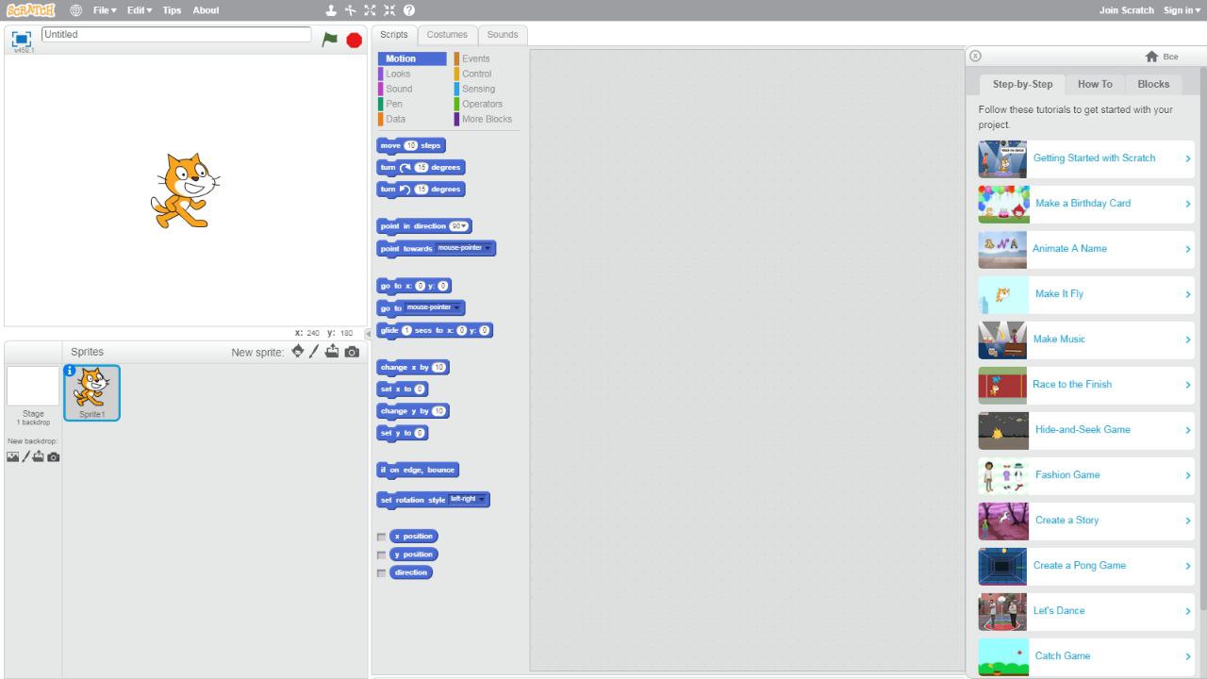
Task: Take new sprite from camera icon
Action: (352, 352)
